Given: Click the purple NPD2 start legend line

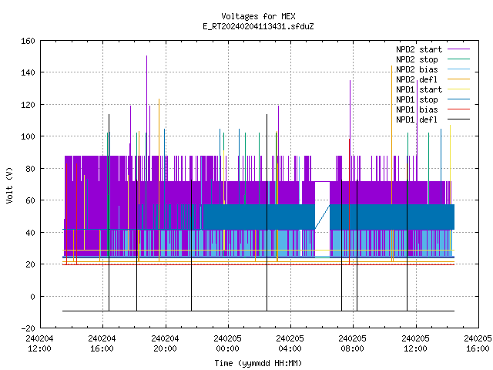Looking at the screenshot, I should (458, 49).
